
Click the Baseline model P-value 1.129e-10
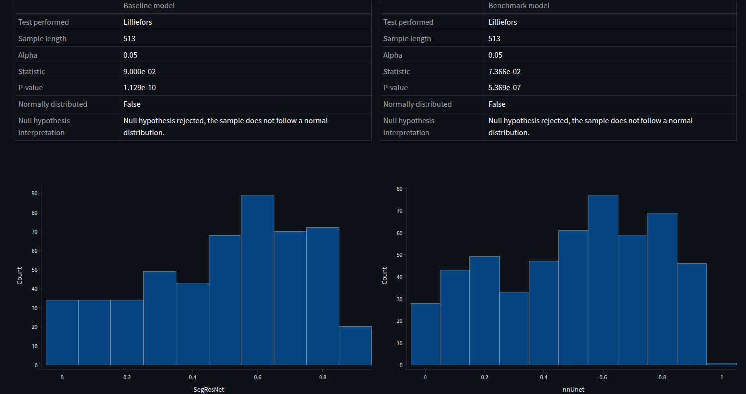(x=140, y=88)
